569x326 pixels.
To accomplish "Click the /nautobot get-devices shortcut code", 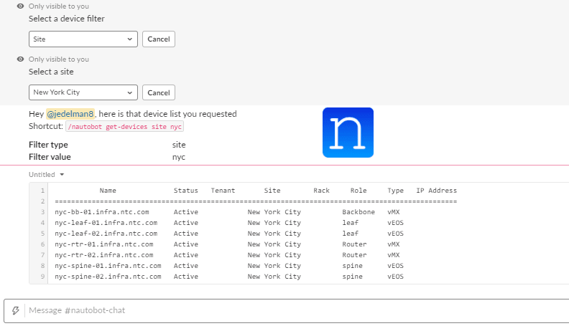I will click(124, 127).
